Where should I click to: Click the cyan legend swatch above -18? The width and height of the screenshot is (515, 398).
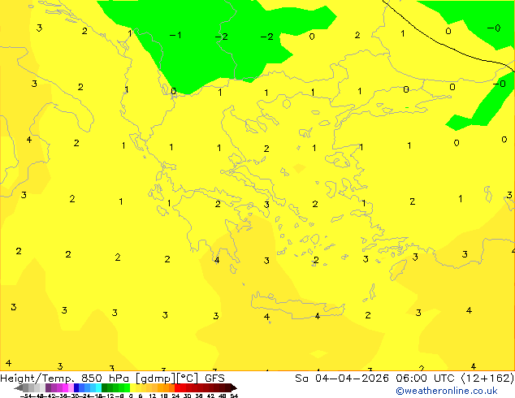coord(98,387)
